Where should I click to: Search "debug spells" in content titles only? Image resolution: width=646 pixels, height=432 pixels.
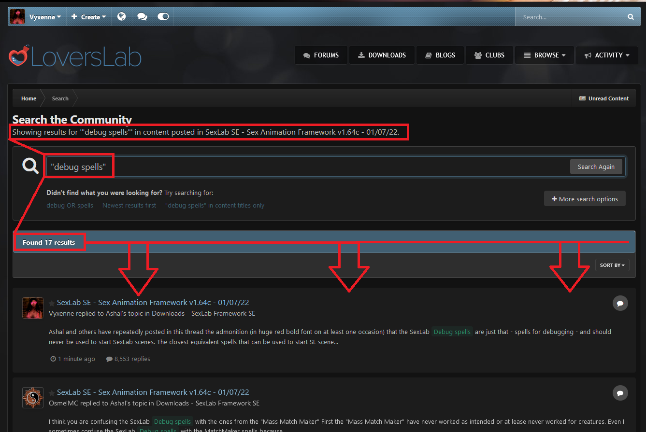click(215, 206)
